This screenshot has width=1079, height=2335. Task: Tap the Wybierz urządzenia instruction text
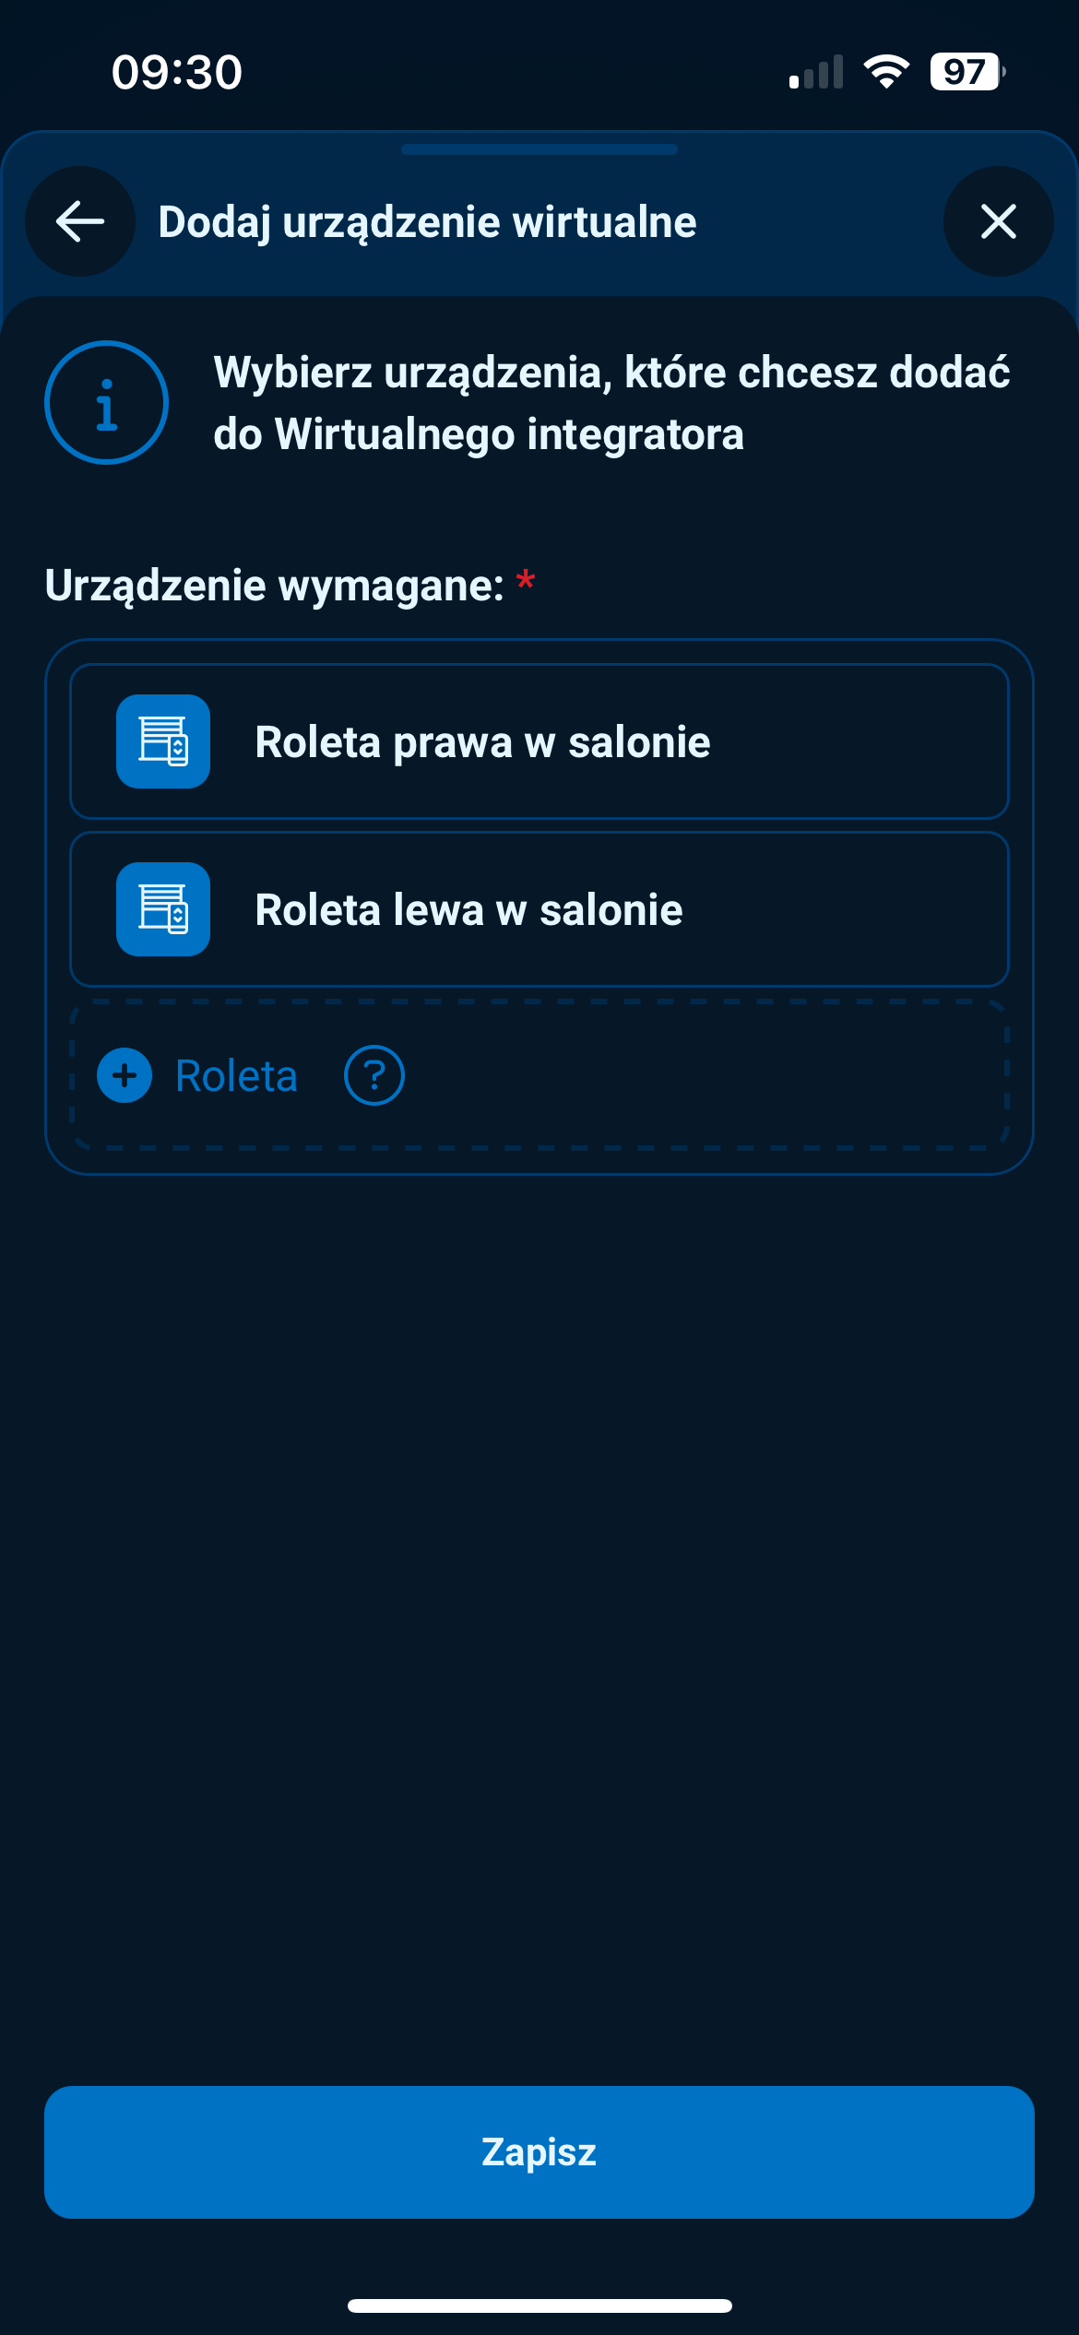point(611,403)
